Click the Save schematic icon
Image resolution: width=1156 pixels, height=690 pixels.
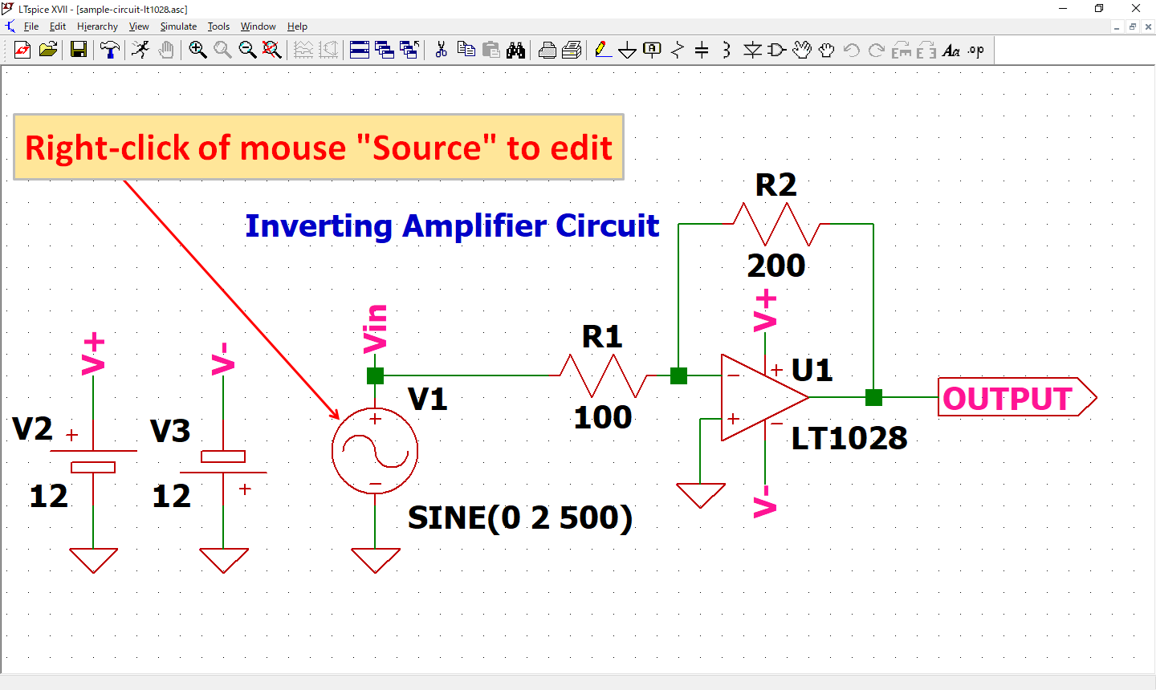(x=78, y=50)
